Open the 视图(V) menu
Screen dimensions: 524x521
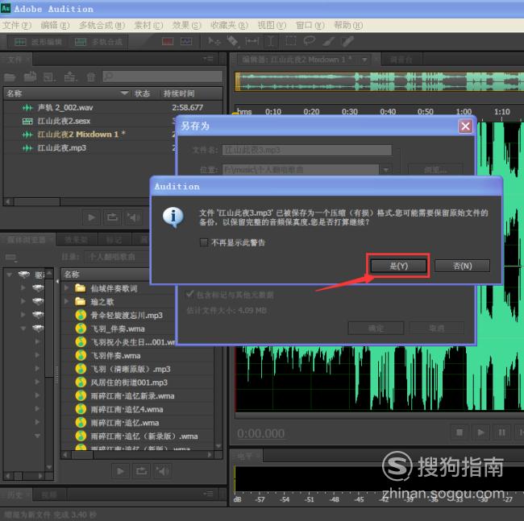point(272,25)
